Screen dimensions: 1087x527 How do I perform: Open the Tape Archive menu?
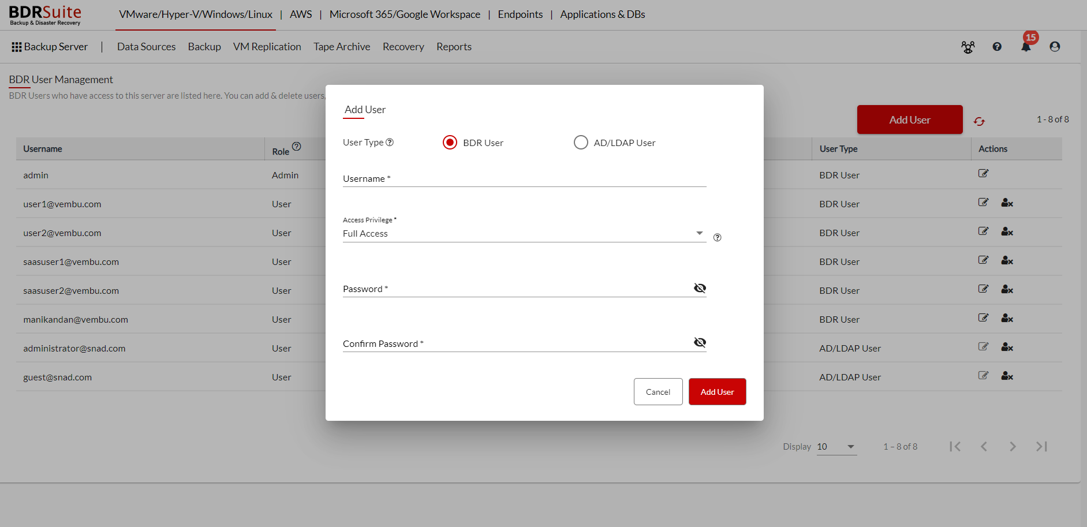point(342,47)
